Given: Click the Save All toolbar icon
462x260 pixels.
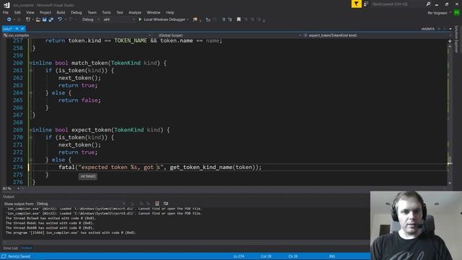Looking at the screenshot, I should [51, 19].
